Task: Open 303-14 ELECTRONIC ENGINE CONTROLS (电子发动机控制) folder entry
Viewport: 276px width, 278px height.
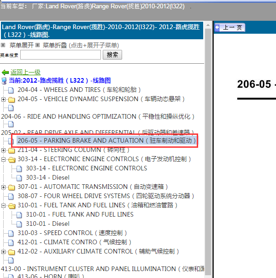Action: pos(104,159)
